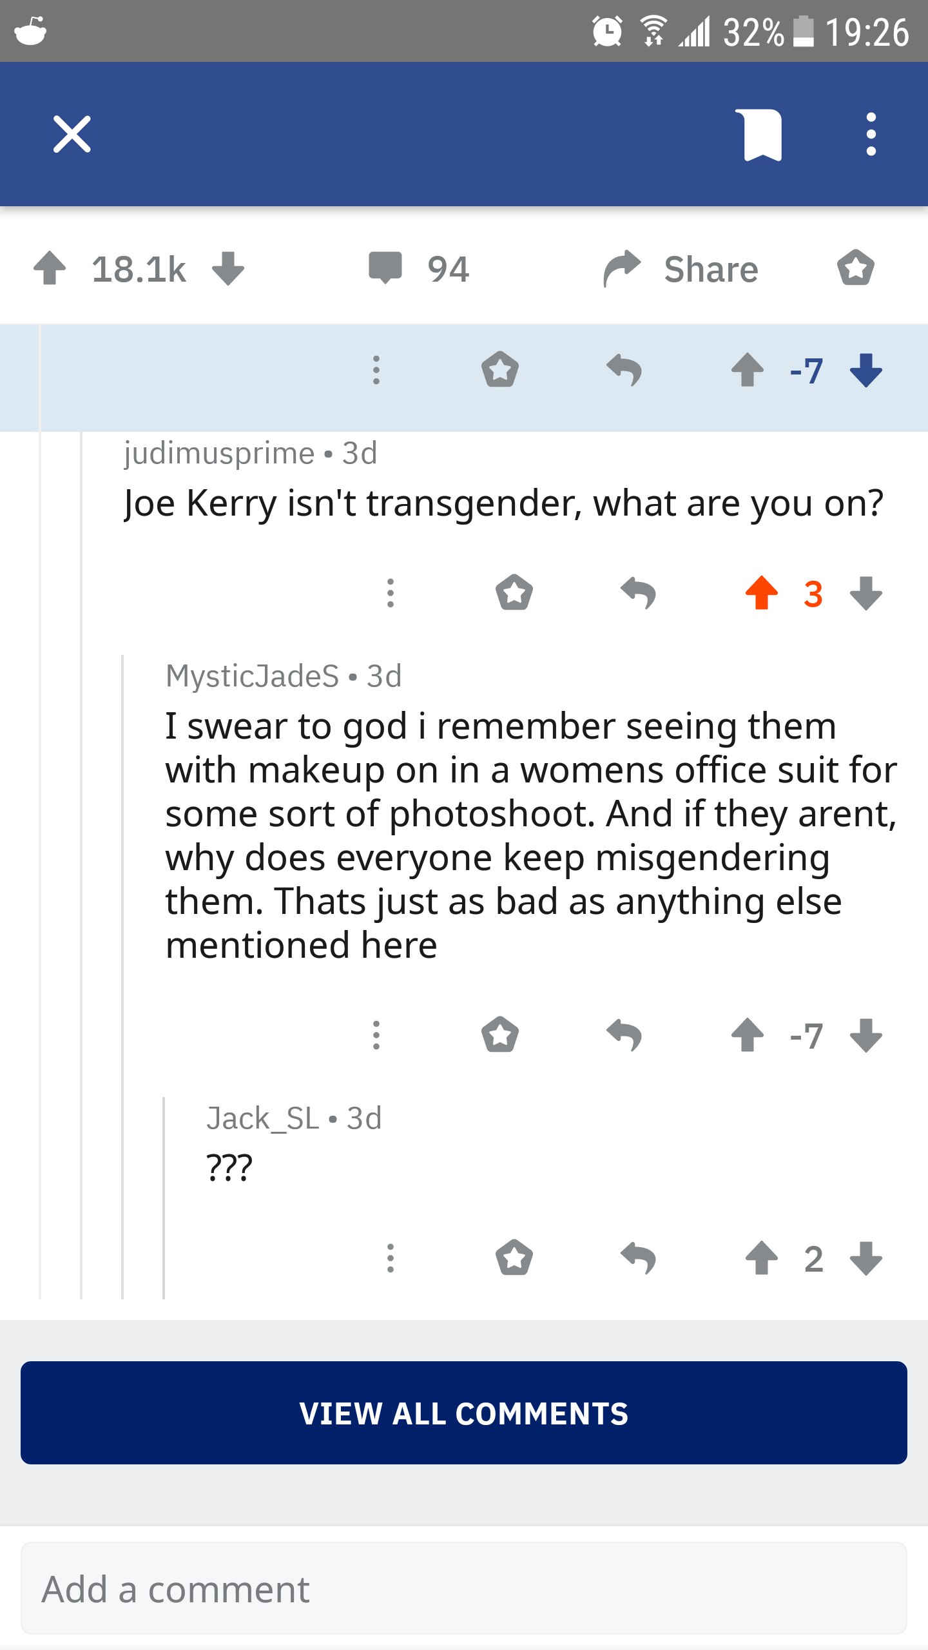
Task: Bookmark this post using the save icon
Action: [x=762, y=135]
